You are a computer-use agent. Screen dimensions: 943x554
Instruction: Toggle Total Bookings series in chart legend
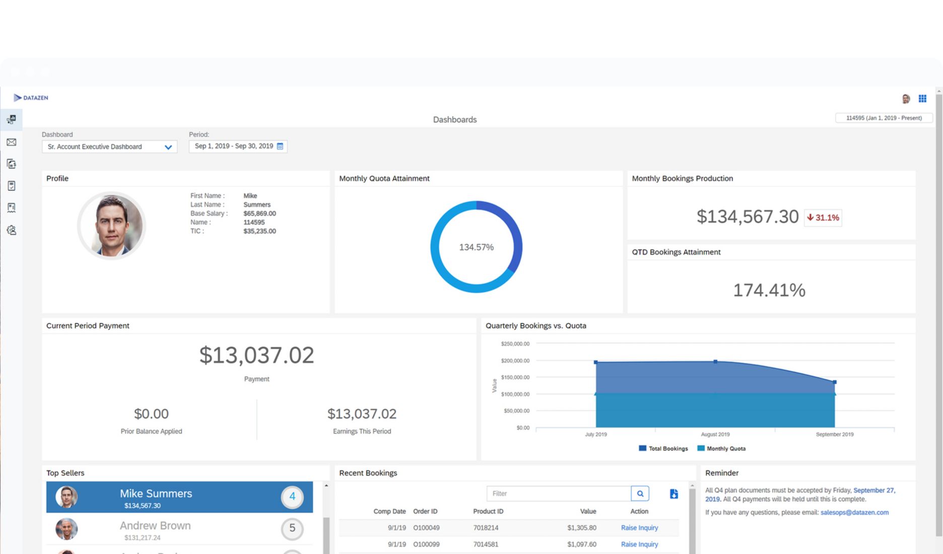click(x=663, y=448)
